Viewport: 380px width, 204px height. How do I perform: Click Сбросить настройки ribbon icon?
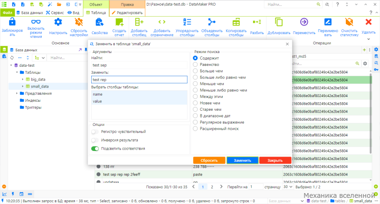[x=79, y=22]
